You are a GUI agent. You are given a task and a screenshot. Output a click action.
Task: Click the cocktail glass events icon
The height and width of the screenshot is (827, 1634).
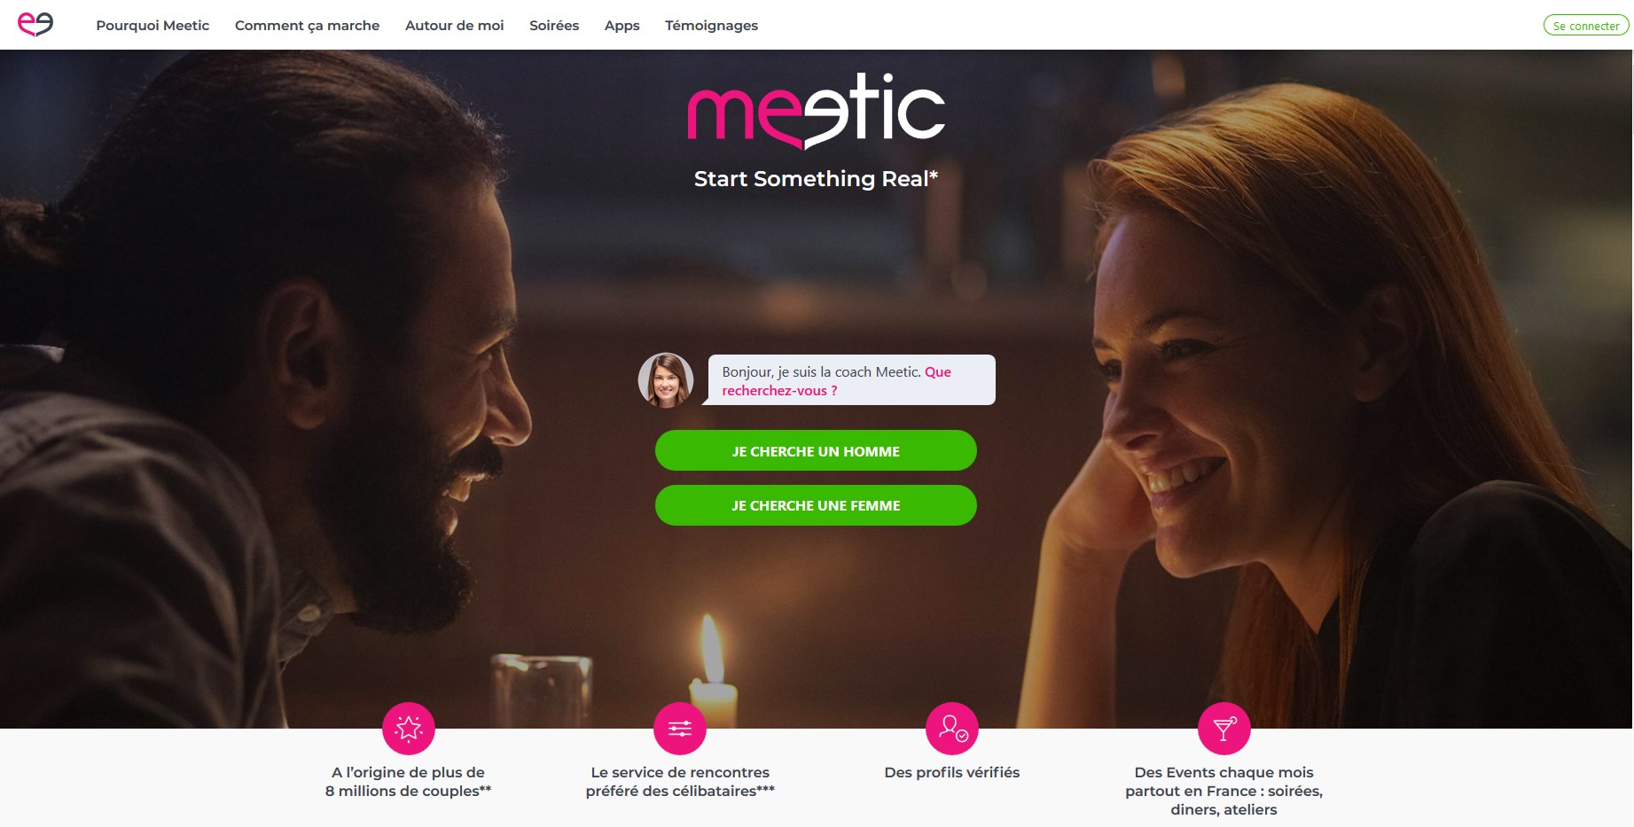point(1224,729)
